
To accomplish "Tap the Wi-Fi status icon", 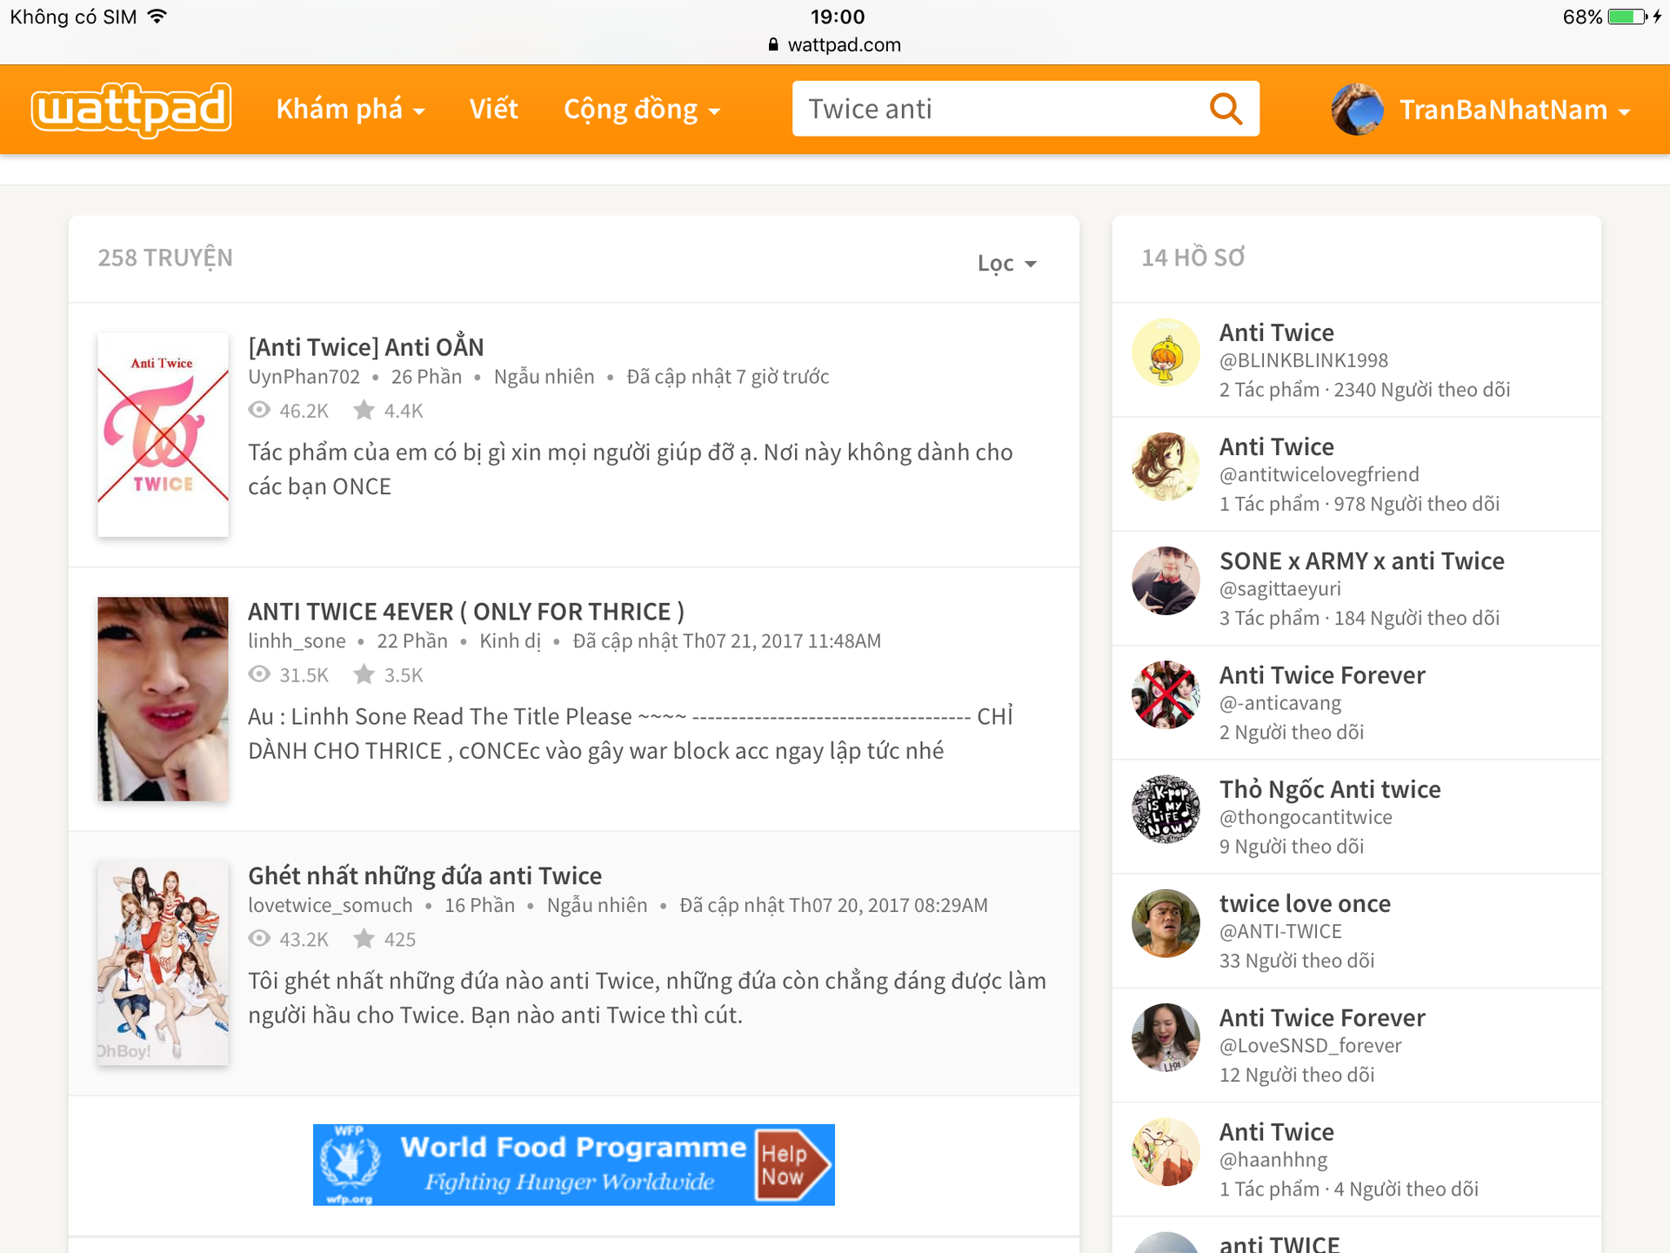I will [x=157, y=17].
